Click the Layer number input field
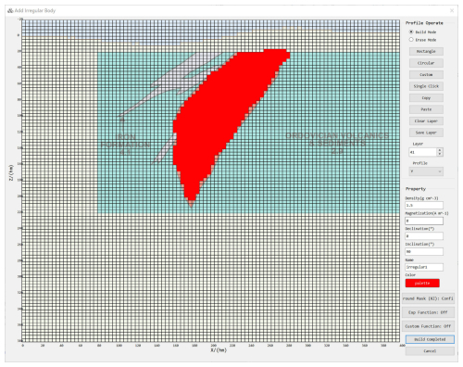463x367 pixels. [x=422, y=152]
